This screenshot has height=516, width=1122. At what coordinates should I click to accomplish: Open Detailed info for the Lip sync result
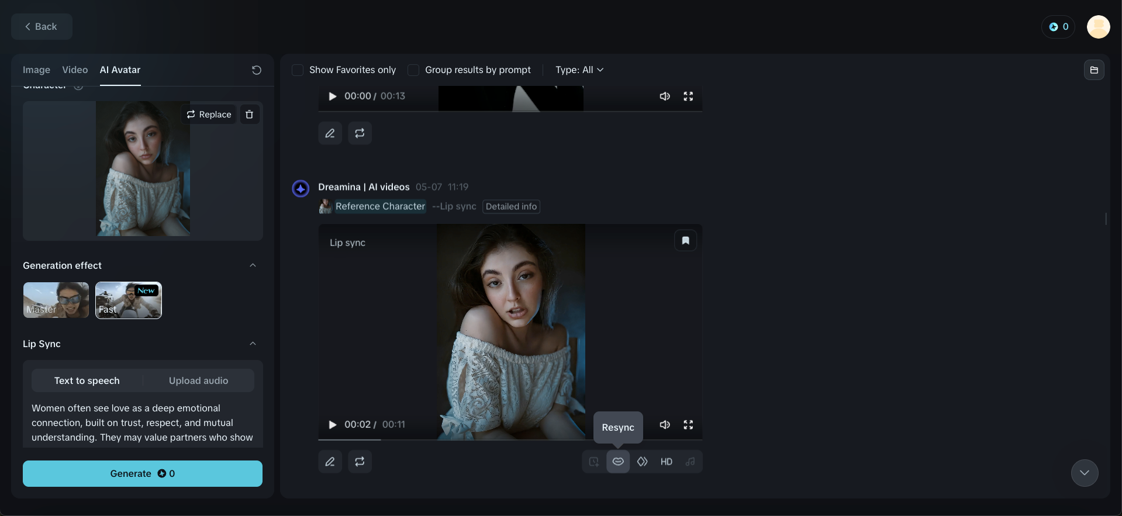coord(511,206)
